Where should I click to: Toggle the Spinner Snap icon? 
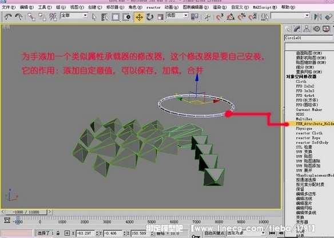(252, 17)
